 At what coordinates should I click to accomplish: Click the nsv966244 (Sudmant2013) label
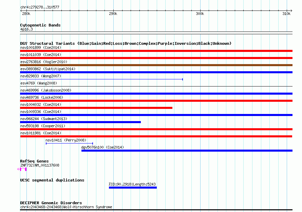[x=44, y=119]
